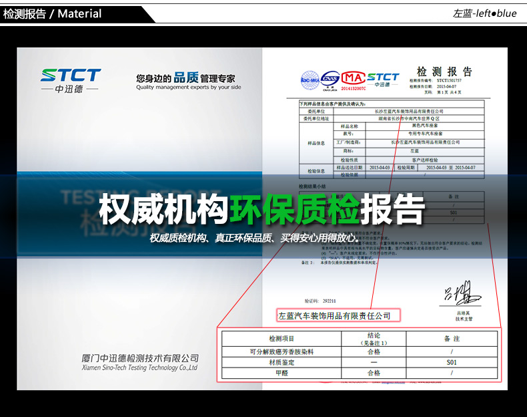Click the subtitle '权威质检机构、真正环保品质'
This screenshot has height=417, width=527.
pyautogui.click(x=211, y=238)
